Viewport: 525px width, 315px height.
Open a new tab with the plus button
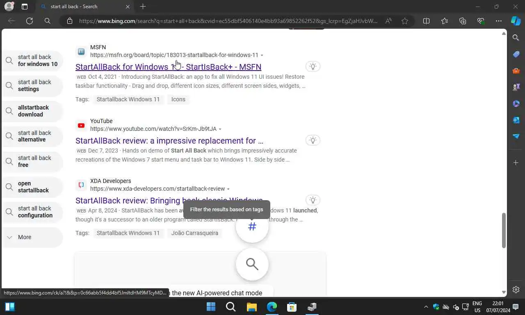point(143,7)
